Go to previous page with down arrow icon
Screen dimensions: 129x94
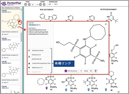26,4
